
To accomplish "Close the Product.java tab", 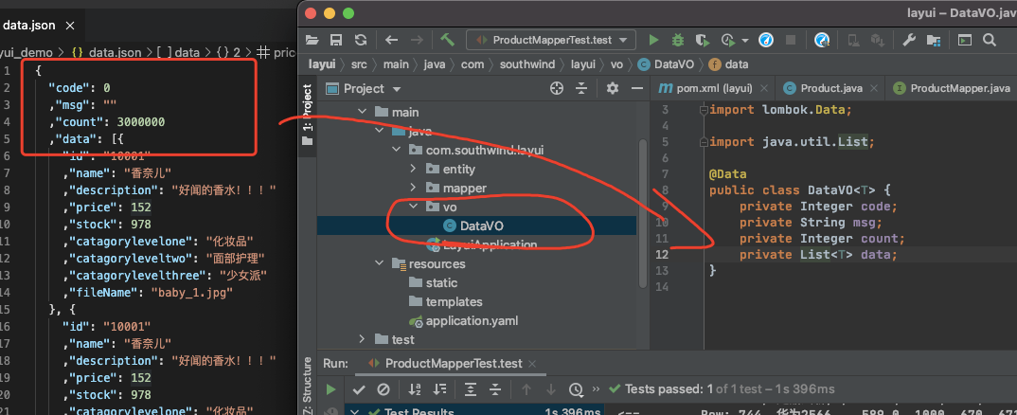I will (x=874, y=88).
